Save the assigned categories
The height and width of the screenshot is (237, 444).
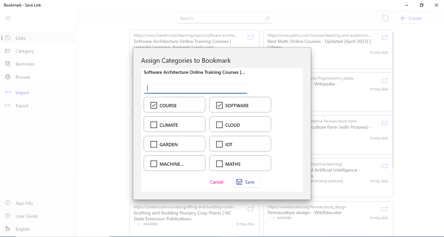click(246, 182)
